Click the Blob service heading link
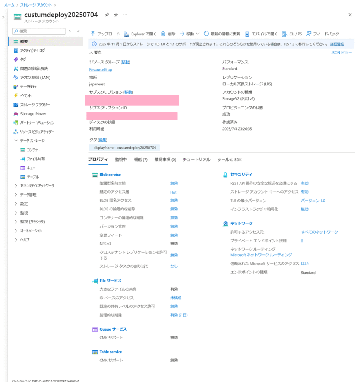 click(110, 175)
